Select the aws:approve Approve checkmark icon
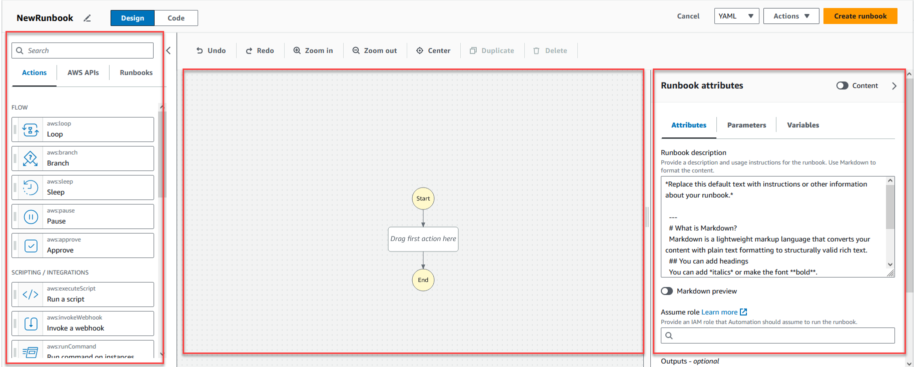914x367 pixels. [31, 245]
